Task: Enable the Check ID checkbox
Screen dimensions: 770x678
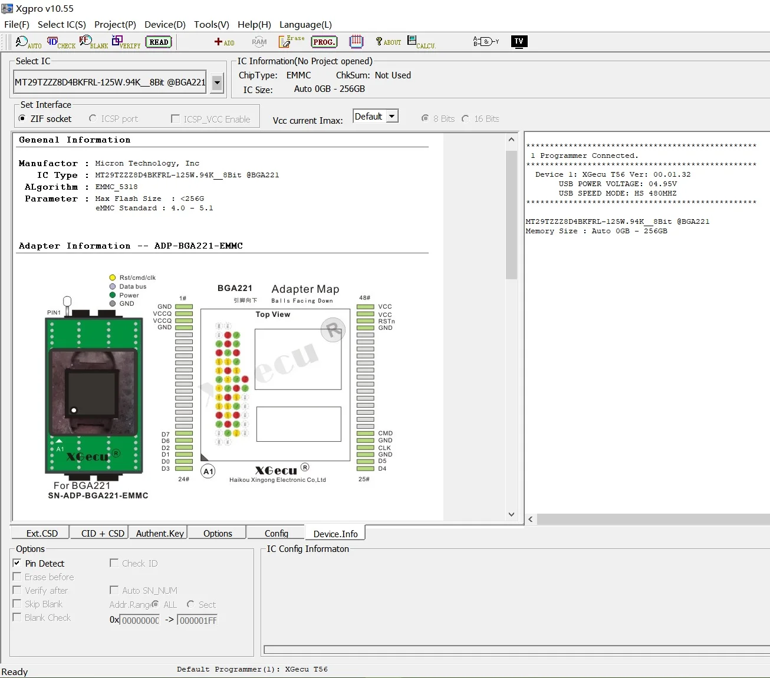Action: (x=114, y=563)
